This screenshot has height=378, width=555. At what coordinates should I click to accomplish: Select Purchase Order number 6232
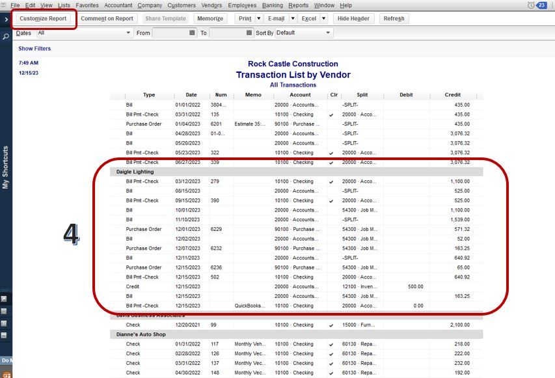click(x=296, y=248)
